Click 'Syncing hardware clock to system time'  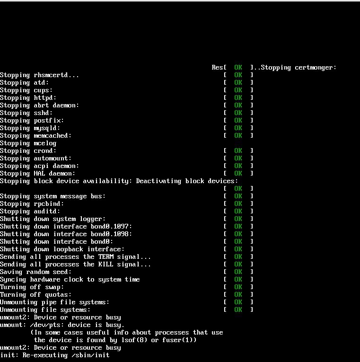pyautogui.click(x=70, y=280)
